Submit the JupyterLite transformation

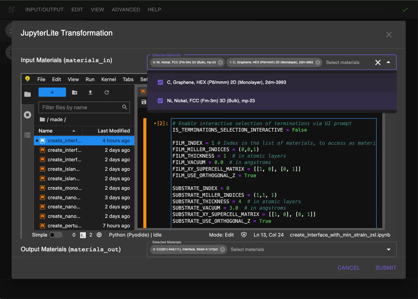point(386,267)
